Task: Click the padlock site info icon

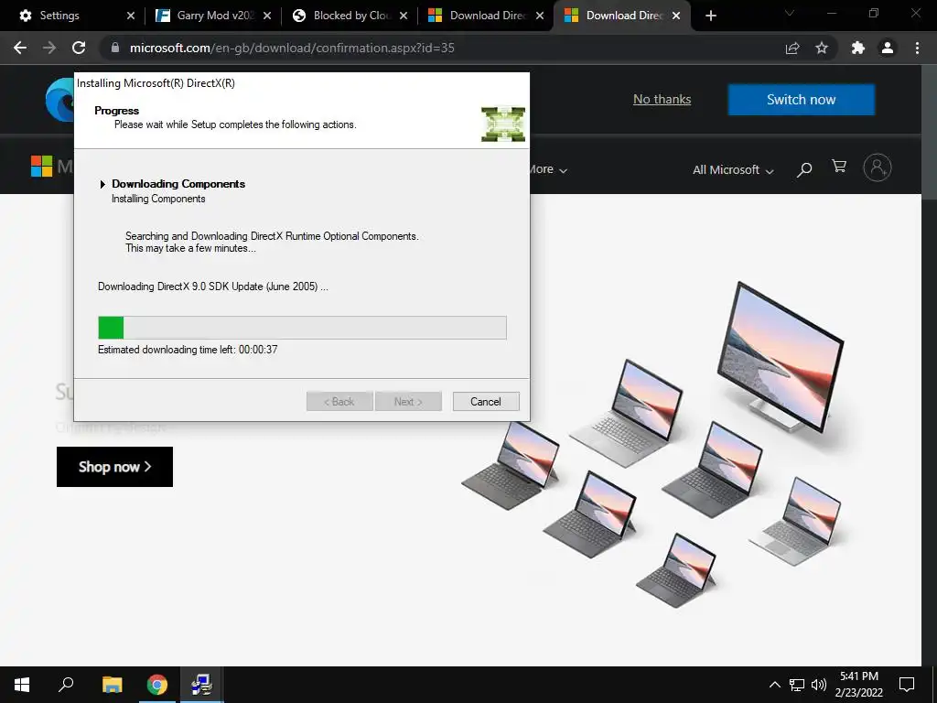Action: 115,48
